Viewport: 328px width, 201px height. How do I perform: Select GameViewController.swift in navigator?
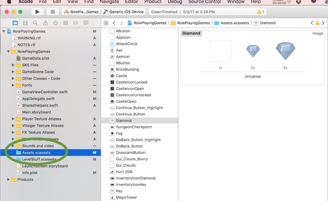[45, 92]
